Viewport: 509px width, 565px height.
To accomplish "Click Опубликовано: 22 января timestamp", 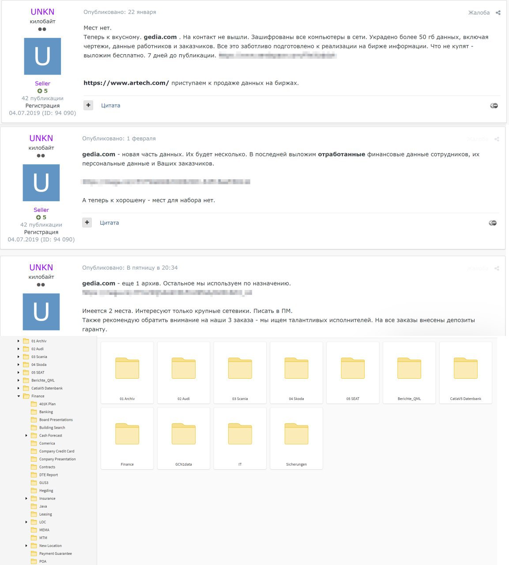I will [120, 12].
